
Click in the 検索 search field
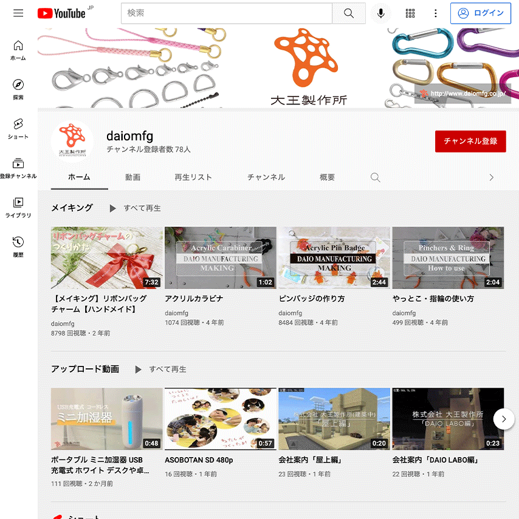pos(227,13)
